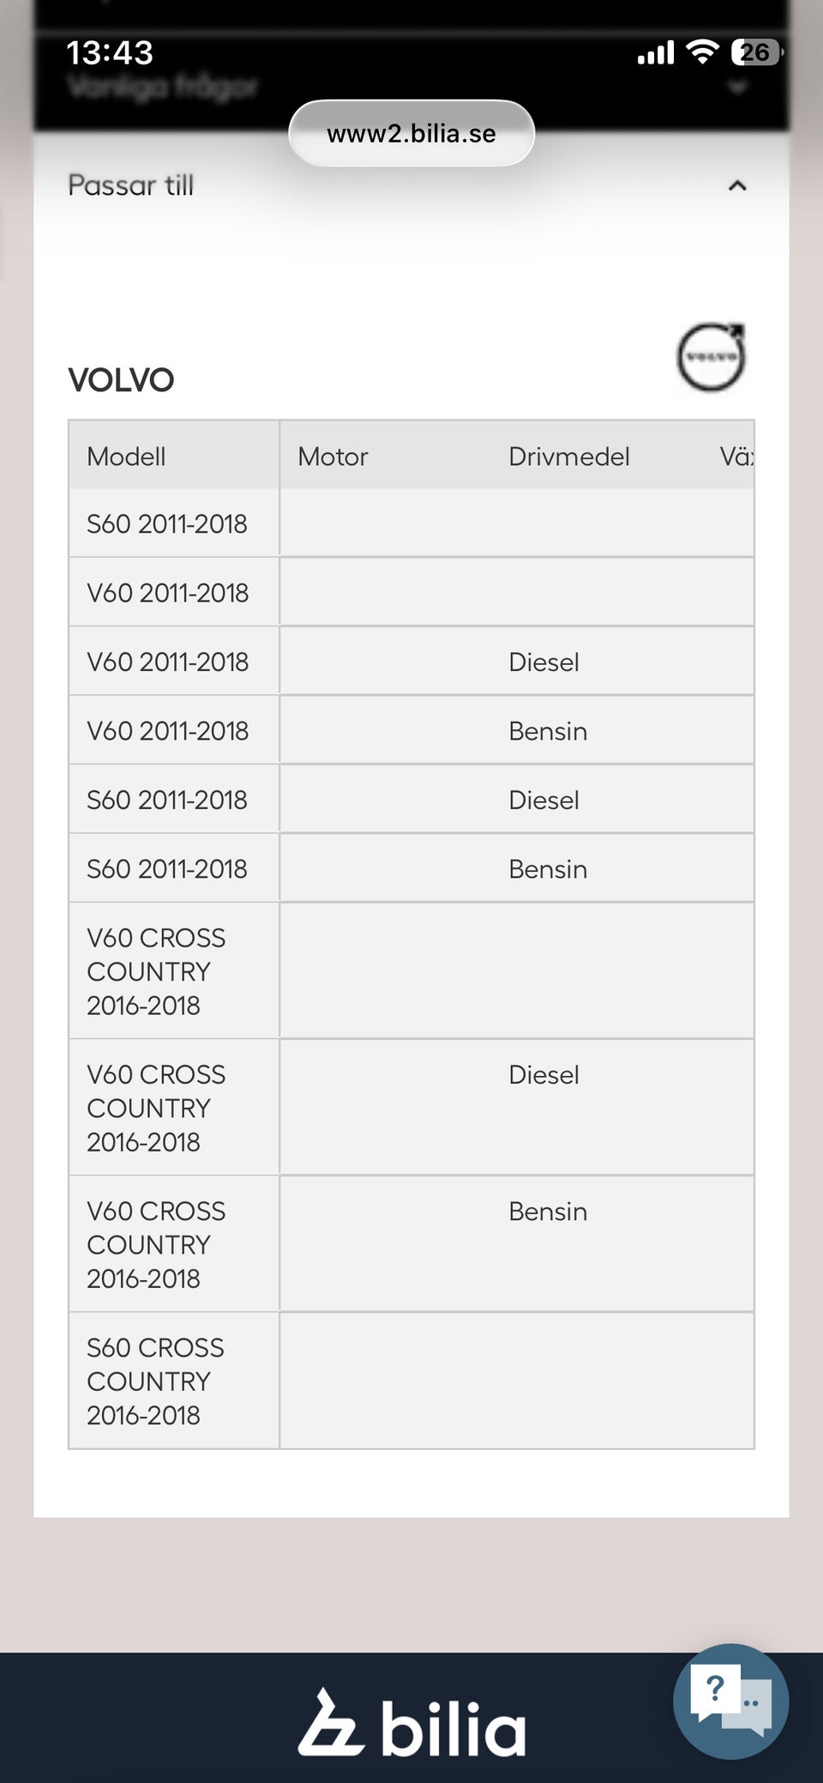Tap the VOLVO brand heading
The image size is (823, 1783).
[121, 380]
